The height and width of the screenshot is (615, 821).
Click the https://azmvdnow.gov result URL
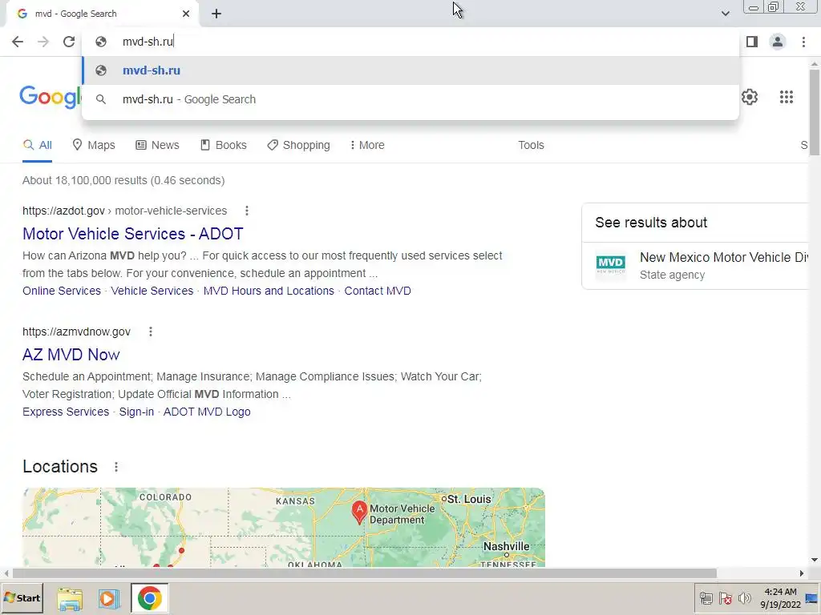(76, 332)
